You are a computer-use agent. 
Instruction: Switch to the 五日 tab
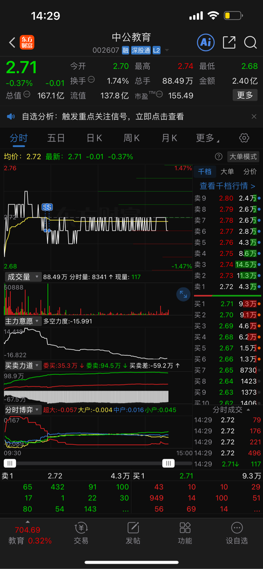[56, 138]
